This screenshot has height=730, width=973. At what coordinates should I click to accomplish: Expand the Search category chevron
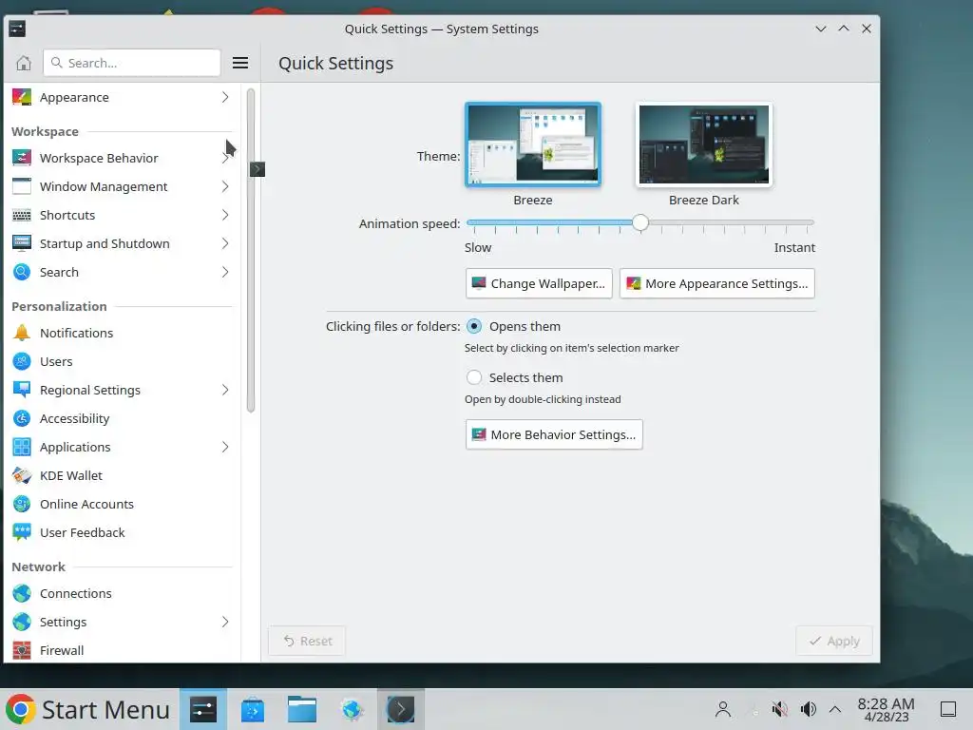(x=225, y=273)
